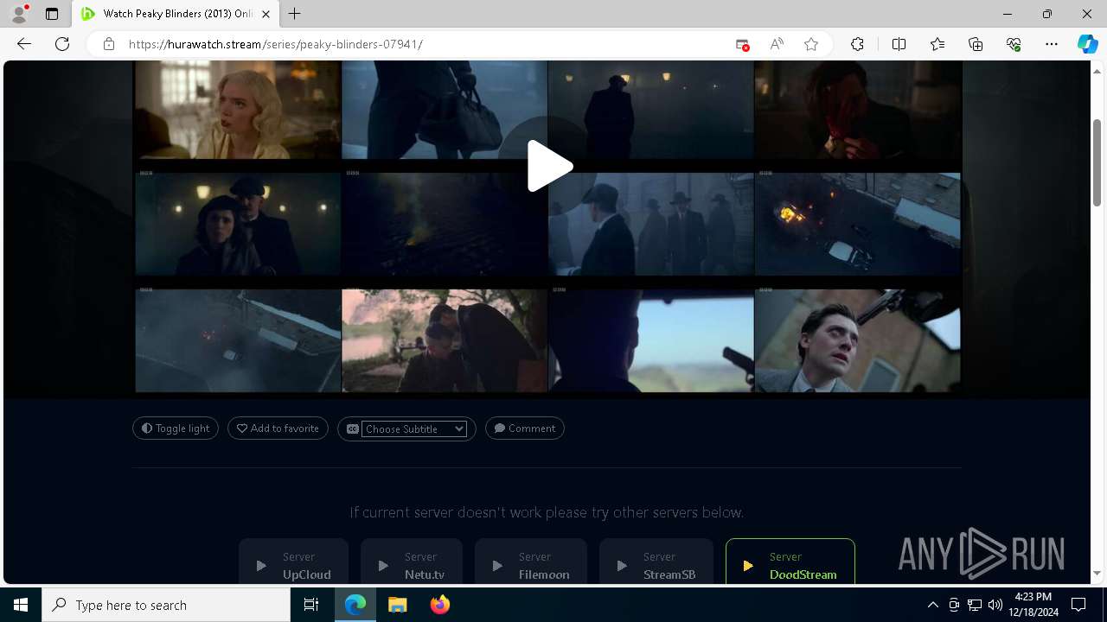
Task: Select Server Filemoon
Action: (531, 562)
